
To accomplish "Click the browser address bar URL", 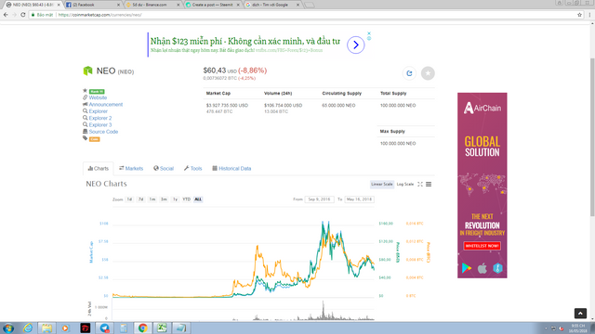I will pyautogui.click(x=99, y=15).
